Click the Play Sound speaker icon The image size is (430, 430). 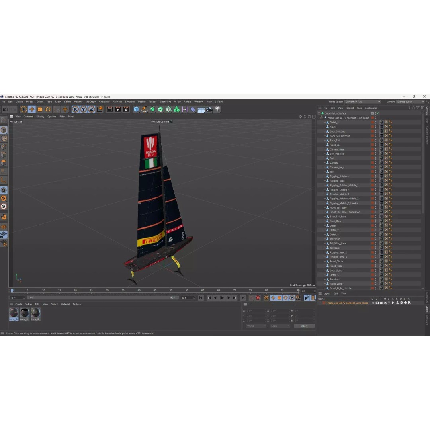click(x=307, y=297)
